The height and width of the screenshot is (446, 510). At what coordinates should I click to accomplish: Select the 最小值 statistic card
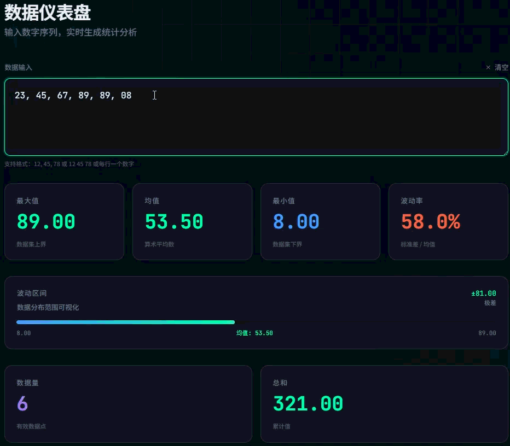pyautogui.click(x=320, y=221)
